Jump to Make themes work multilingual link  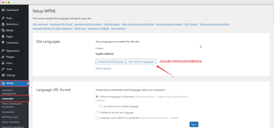coord(138,24)
